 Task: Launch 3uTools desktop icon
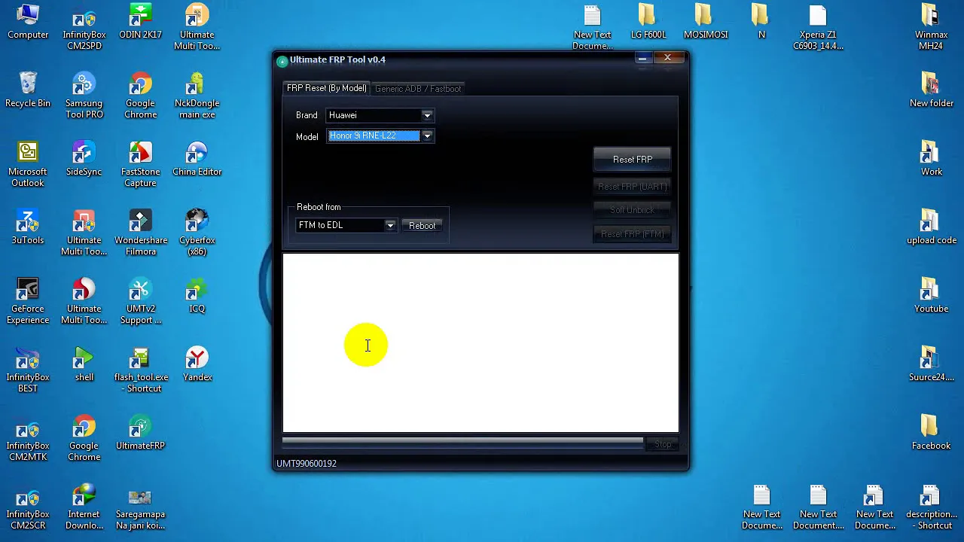(28, 227)
